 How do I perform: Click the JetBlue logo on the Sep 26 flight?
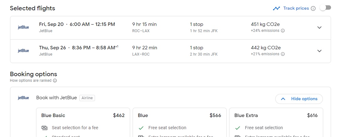coord(23,51)
